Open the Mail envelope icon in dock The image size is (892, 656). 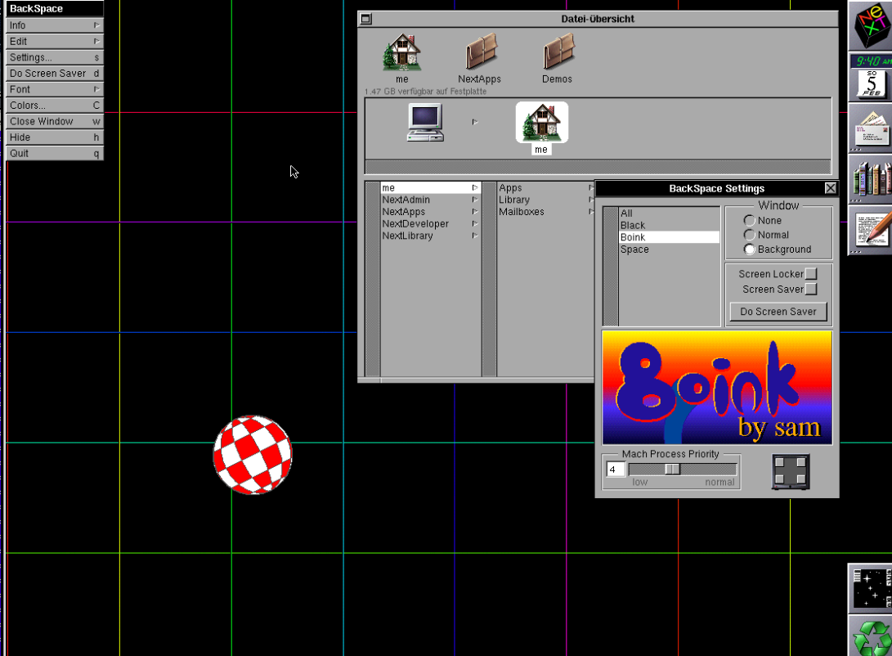click(872, 128)
